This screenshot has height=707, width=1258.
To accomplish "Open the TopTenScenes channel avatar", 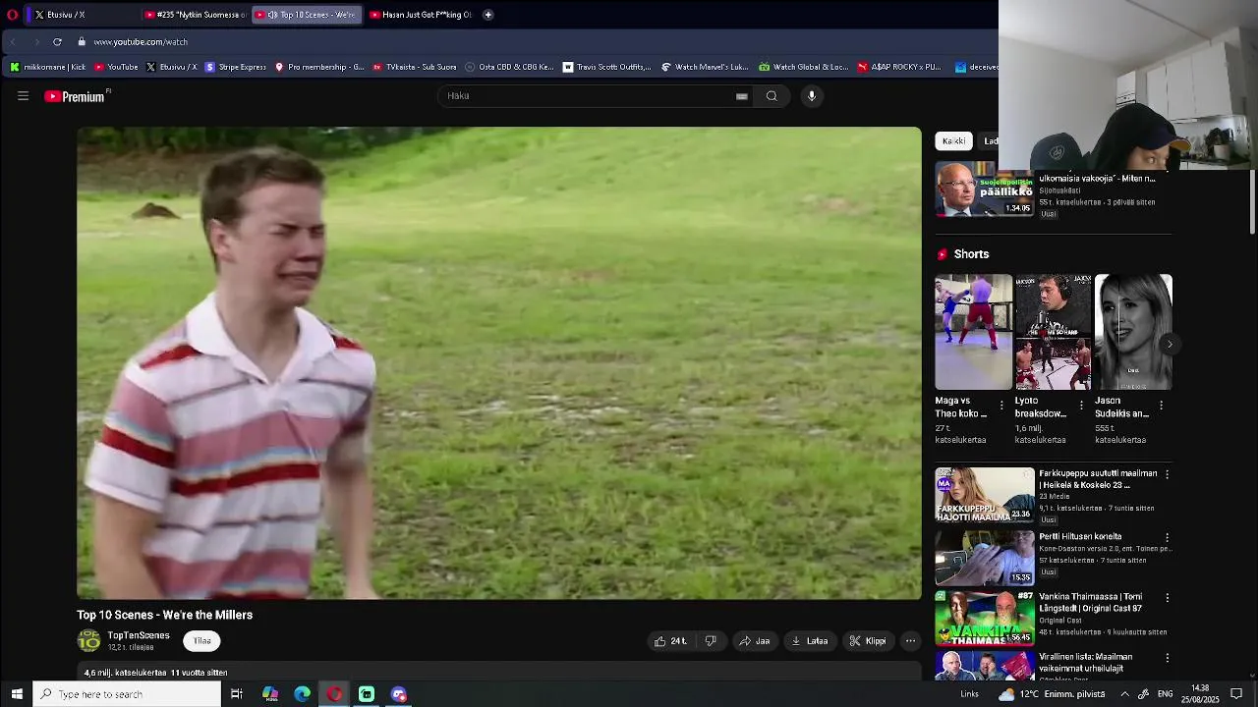I will click(x=88, y=641).
